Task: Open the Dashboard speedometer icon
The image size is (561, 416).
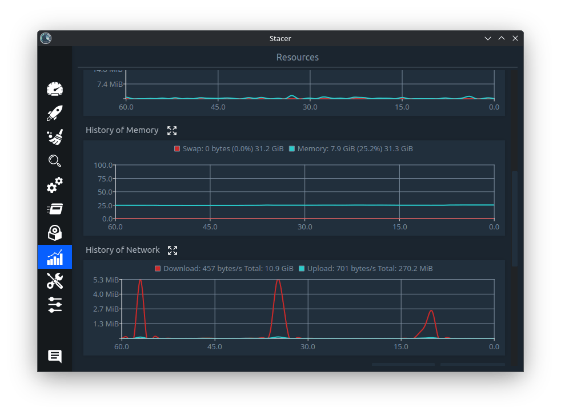Action: click(x=55, y=90)
